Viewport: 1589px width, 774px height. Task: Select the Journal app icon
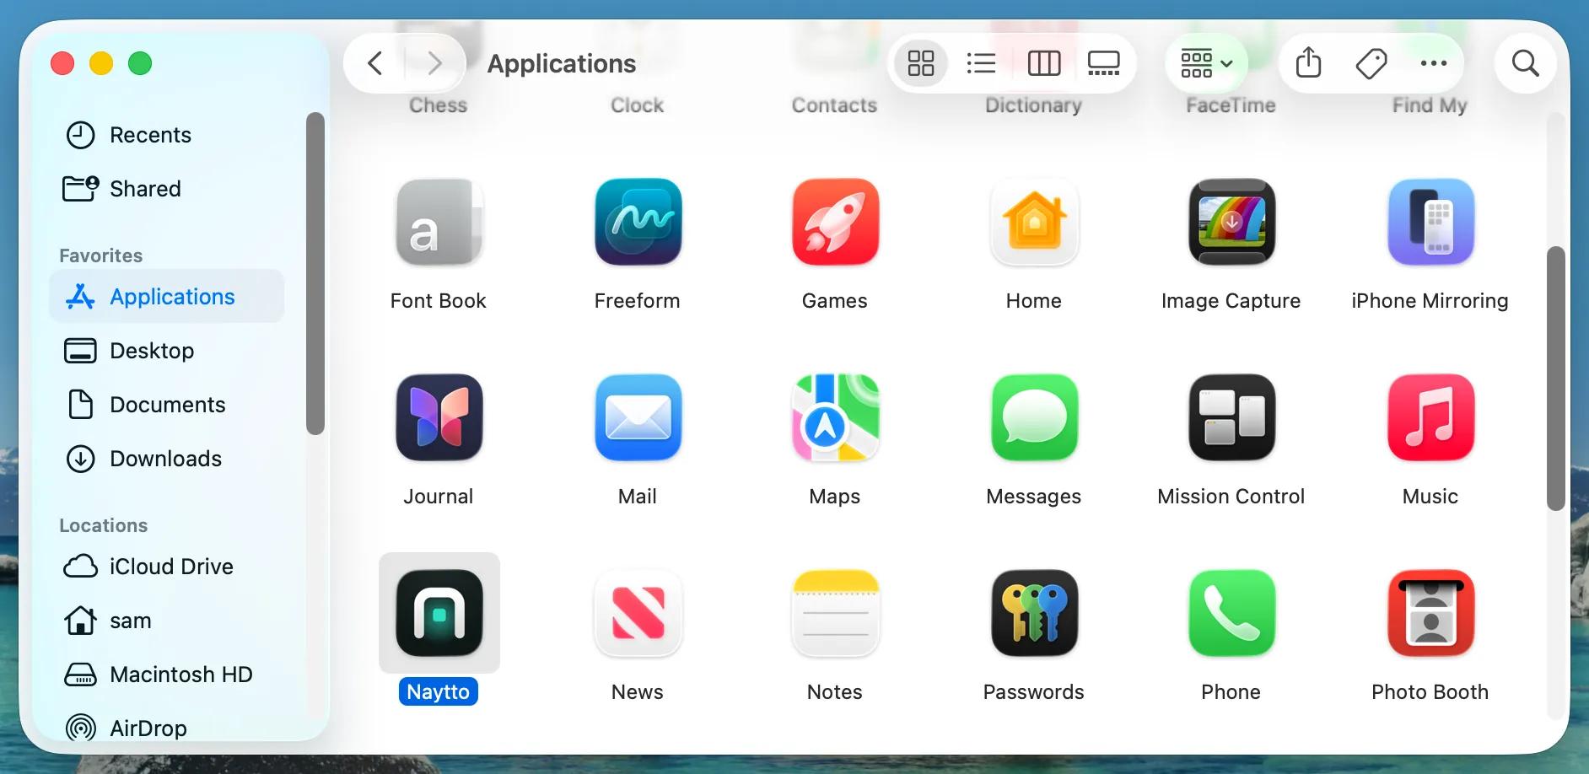(439, 417)
